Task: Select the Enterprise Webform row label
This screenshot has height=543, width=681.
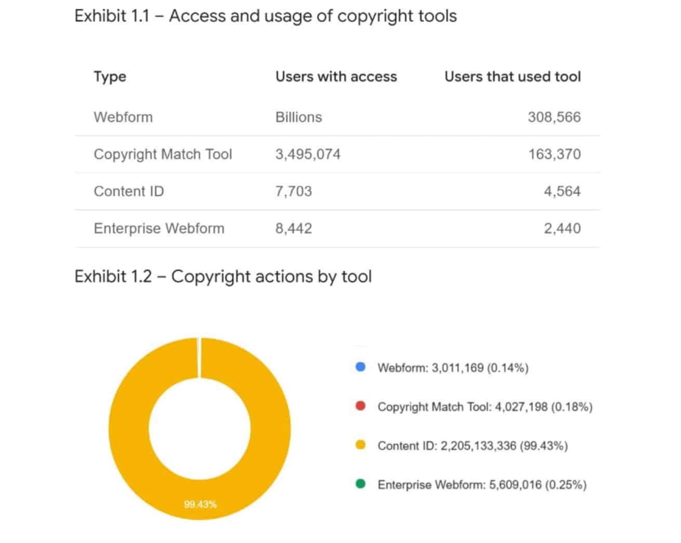Action: click(159, 229)
